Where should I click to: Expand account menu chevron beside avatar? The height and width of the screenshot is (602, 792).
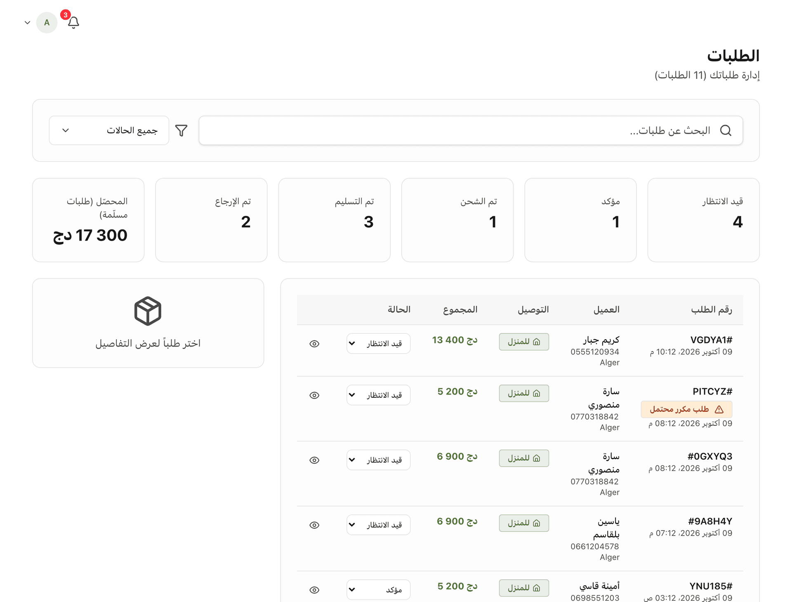[x=28, y=23]
